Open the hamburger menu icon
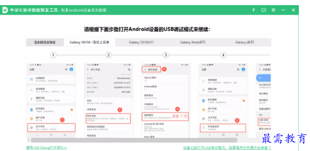 [x=273, y=10]
